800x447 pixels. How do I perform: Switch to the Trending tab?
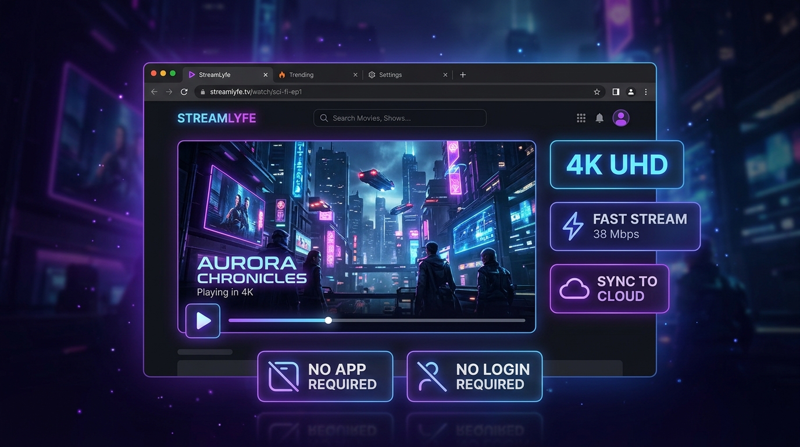click(318, 74)
